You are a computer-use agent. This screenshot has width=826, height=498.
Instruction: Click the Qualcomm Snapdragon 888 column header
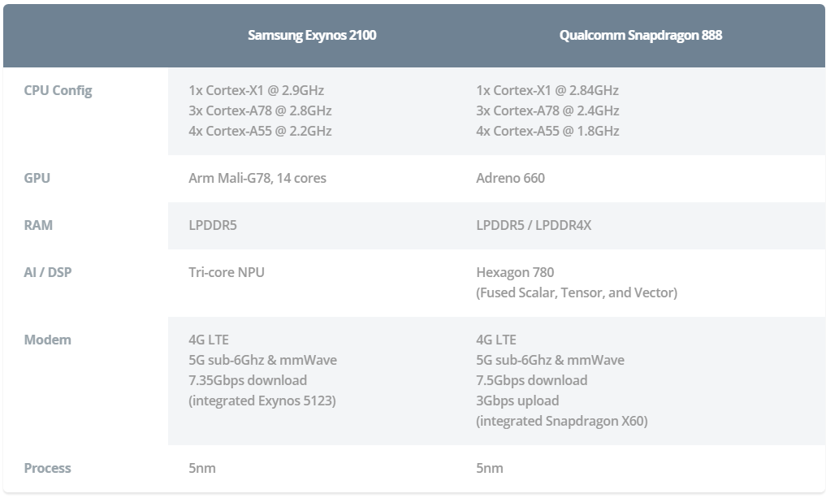coord(640,35)
